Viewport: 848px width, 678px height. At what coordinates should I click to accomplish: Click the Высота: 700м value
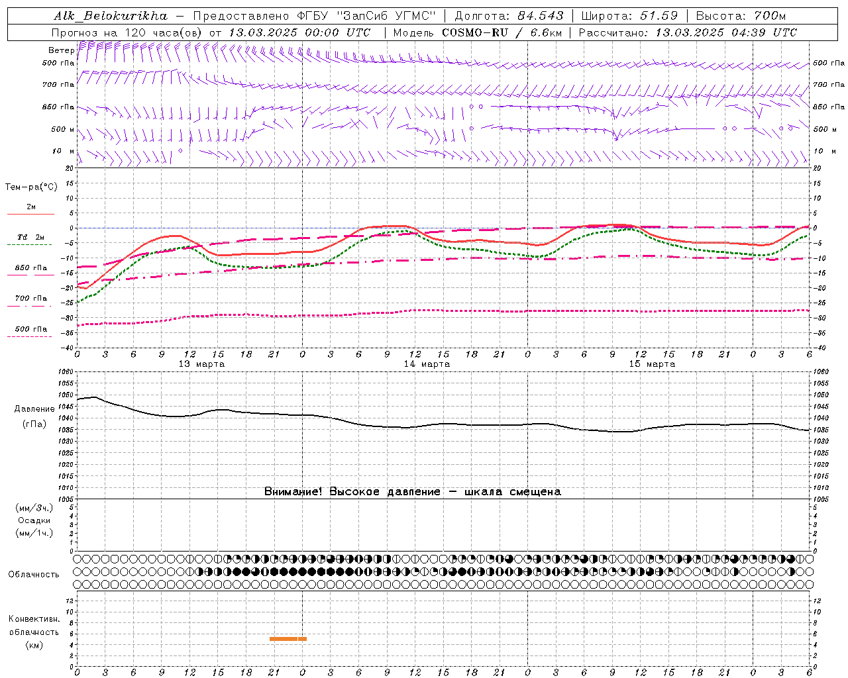(x=741, y=16)
